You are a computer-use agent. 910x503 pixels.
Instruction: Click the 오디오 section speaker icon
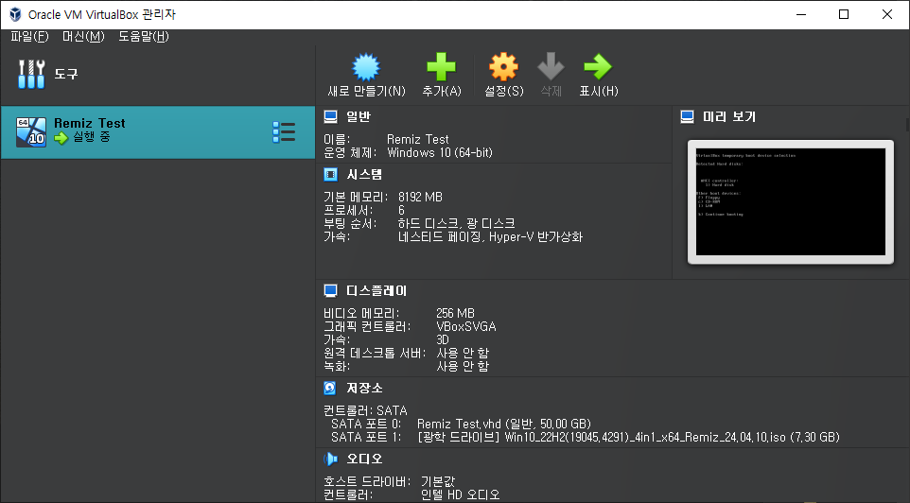point(330,459)
